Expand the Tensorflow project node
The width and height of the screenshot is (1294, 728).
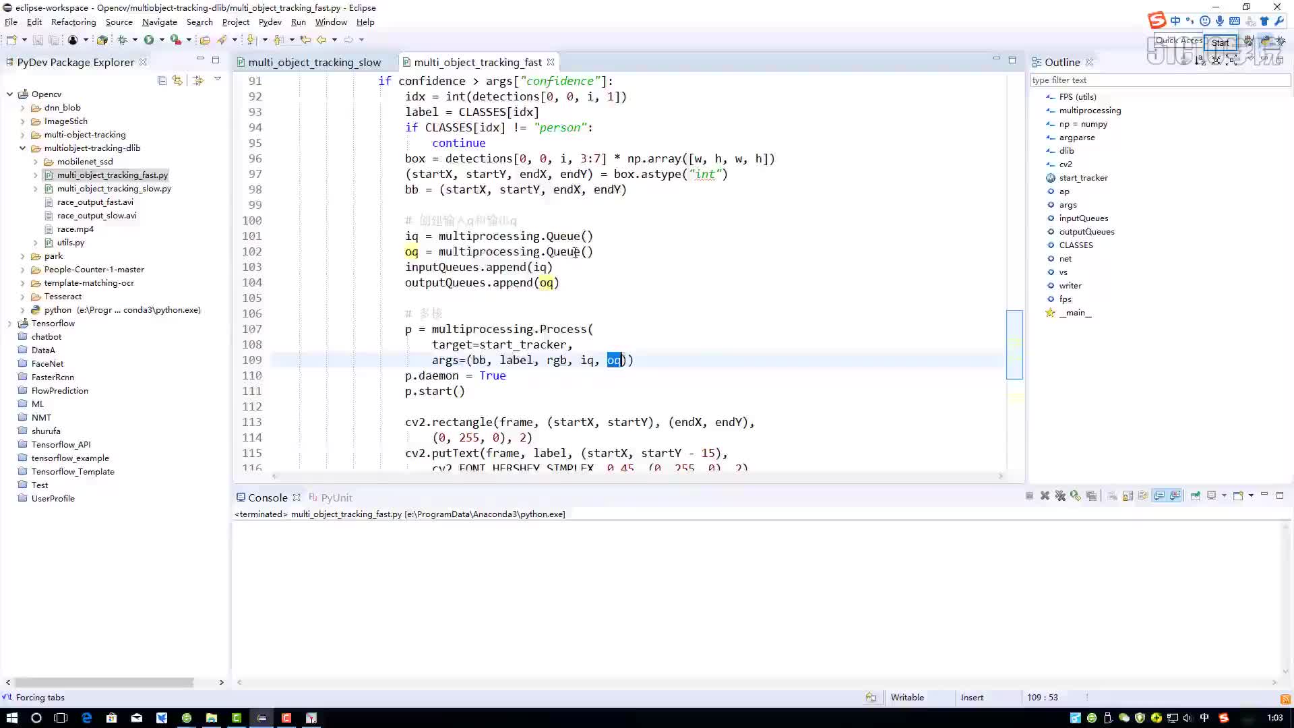[9, 324]
